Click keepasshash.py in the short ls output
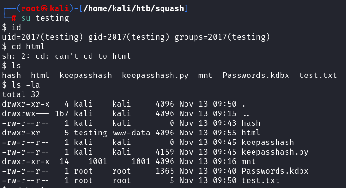This screenshot has width=346, height=188. point(155,76)
